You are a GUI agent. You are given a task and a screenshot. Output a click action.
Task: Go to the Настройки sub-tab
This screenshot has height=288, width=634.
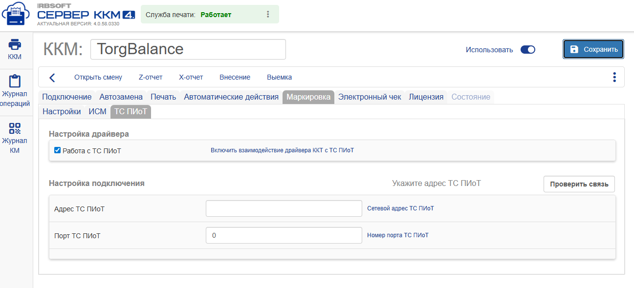click(x=62, y=112)
